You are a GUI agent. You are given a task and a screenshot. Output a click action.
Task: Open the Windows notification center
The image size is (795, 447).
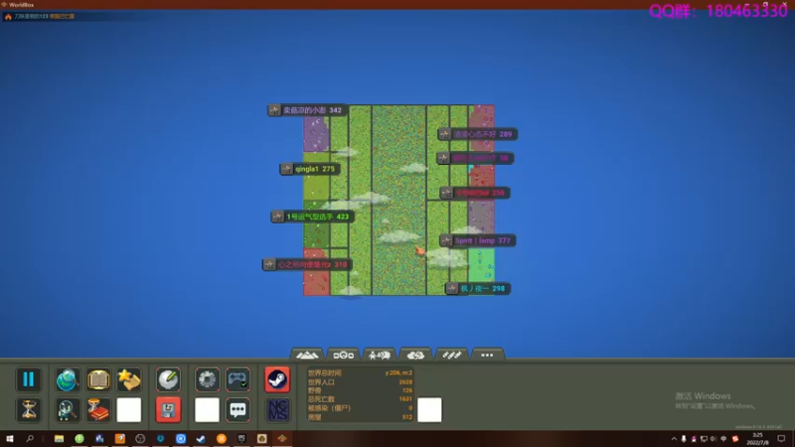tap(781, 438)
